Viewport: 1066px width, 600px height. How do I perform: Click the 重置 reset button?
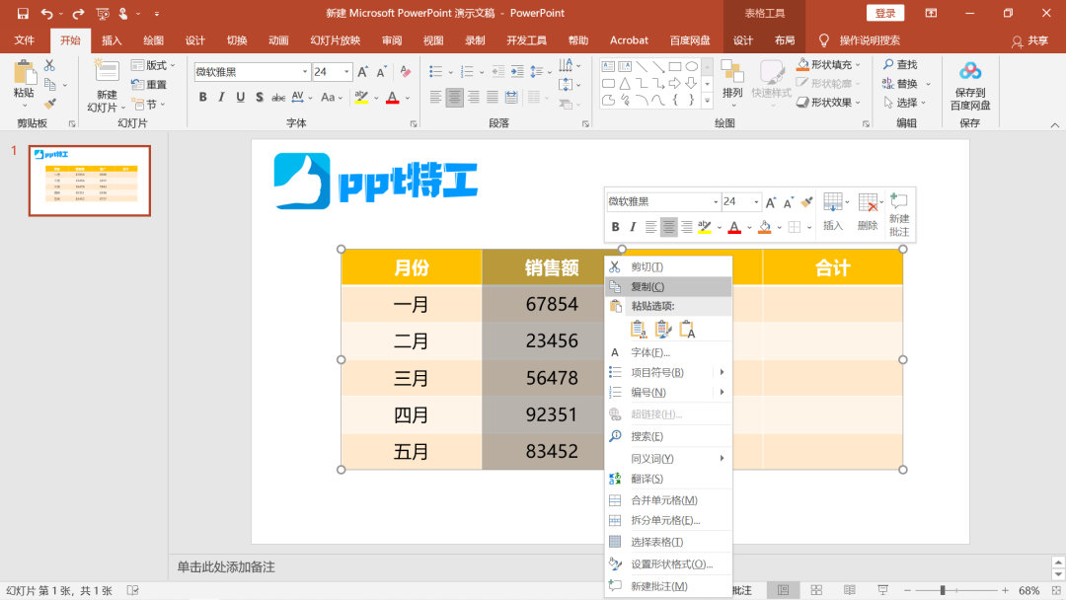149,85
